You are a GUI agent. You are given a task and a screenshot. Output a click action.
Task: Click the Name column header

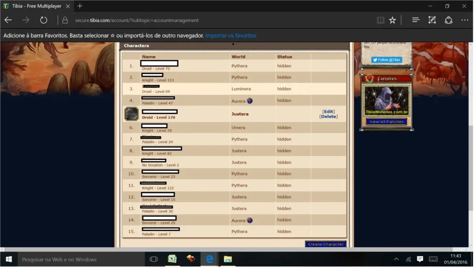(x=149, y=57)
